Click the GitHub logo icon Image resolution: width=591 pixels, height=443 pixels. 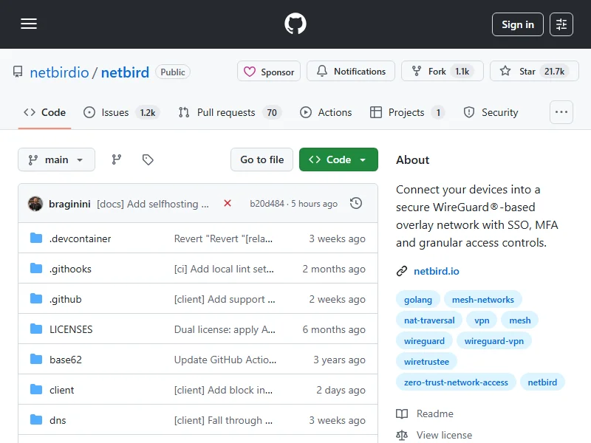coord(295,24)
